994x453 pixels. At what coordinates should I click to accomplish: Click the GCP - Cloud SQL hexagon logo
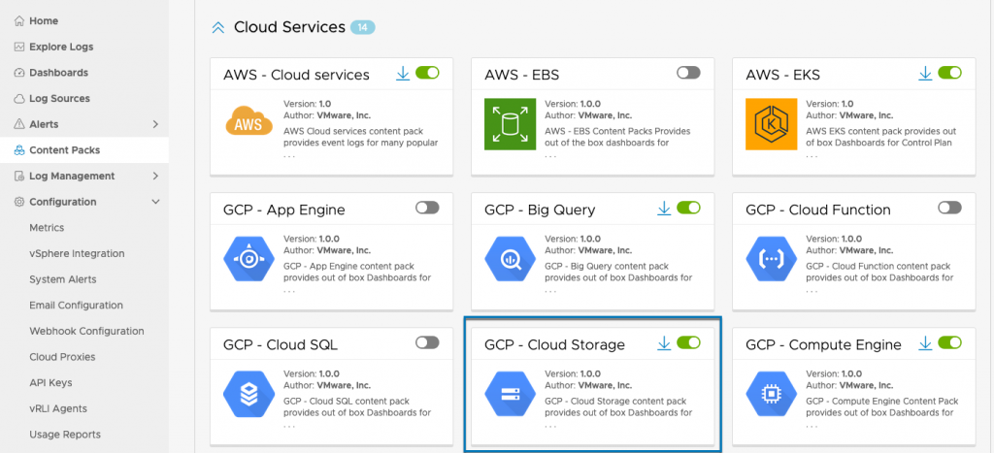click(x=248, y=394)
